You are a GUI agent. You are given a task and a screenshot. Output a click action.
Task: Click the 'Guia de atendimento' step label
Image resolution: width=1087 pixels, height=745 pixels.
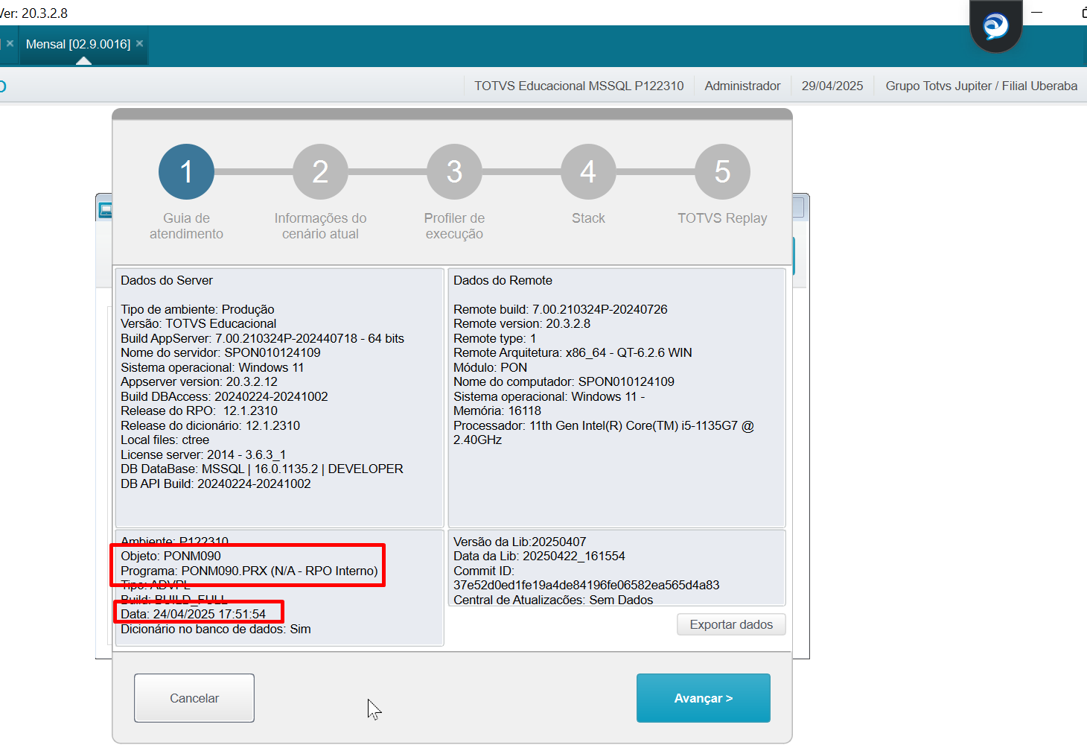pyautogui.click(x=186, y=226)
